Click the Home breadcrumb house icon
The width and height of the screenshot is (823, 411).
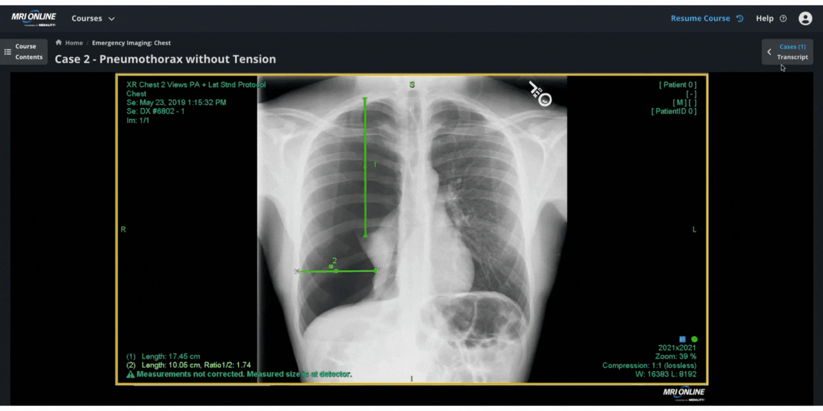[59, 43]
